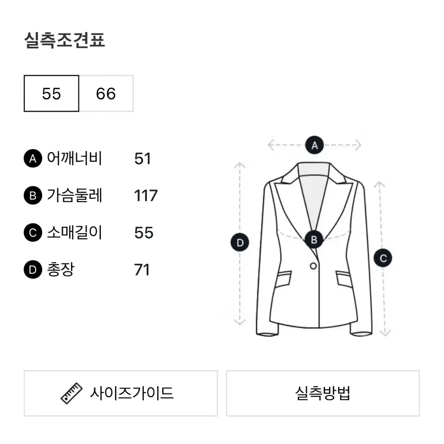
Task: Click the 어깨너비 value 51
Action: pos(142,159)
